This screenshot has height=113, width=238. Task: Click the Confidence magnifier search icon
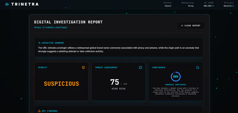[x=198, y=68]
